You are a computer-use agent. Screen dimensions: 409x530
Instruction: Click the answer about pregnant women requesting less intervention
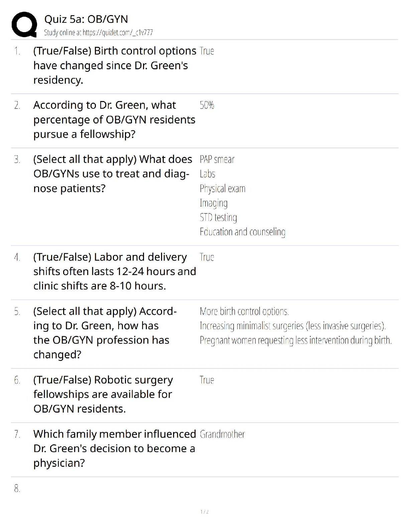(295, 340)
